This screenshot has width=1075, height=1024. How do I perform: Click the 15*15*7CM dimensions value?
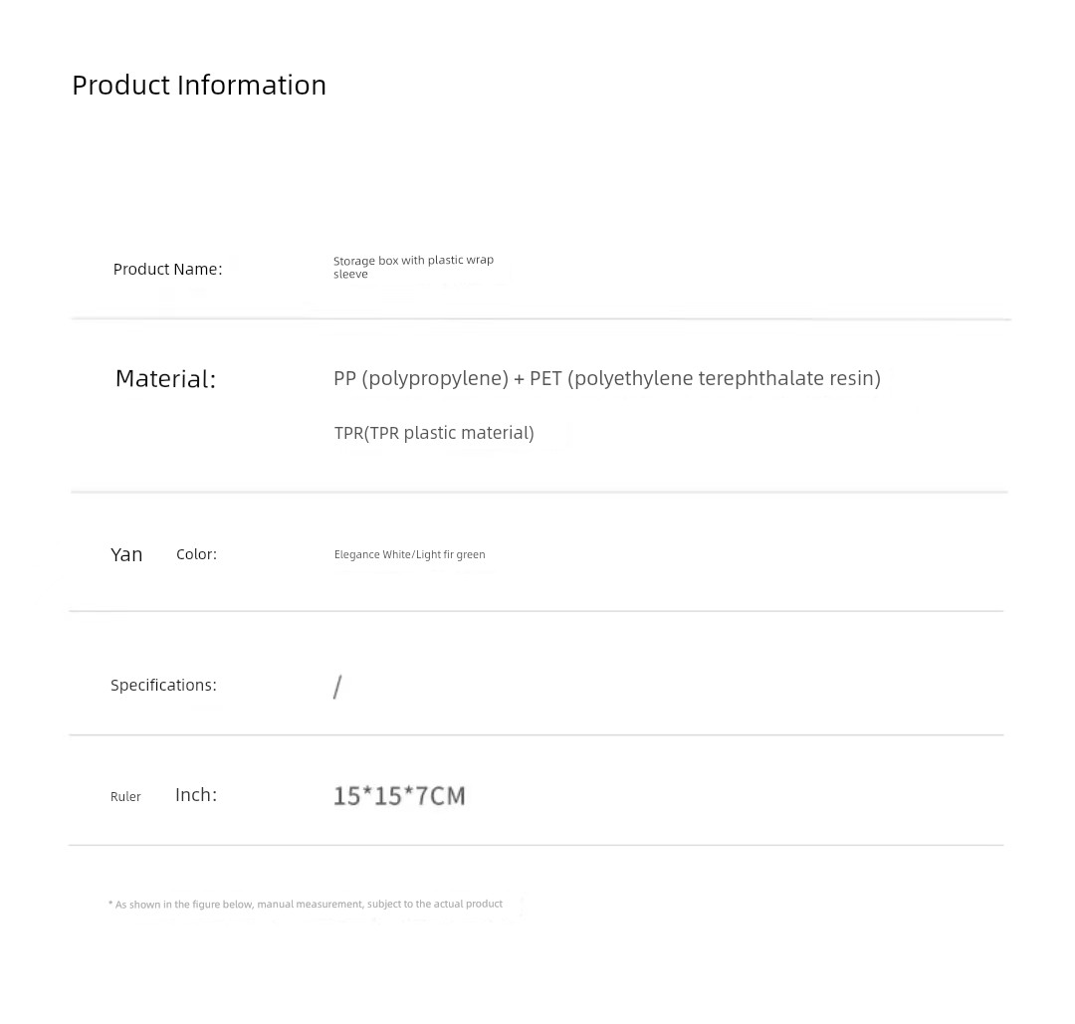pyautogui.click(x=399, y=796)
